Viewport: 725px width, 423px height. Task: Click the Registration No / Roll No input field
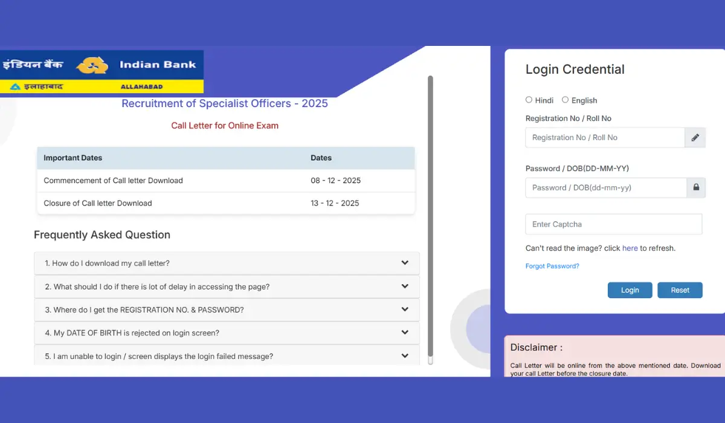point(604,137)
